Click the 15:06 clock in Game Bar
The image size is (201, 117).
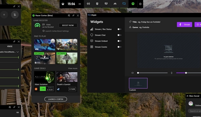coord(71,4)
